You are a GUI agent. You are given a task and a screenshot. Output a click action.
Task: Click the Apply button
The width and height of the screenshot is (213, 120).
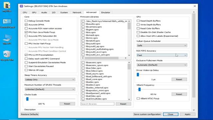point(188,114)
